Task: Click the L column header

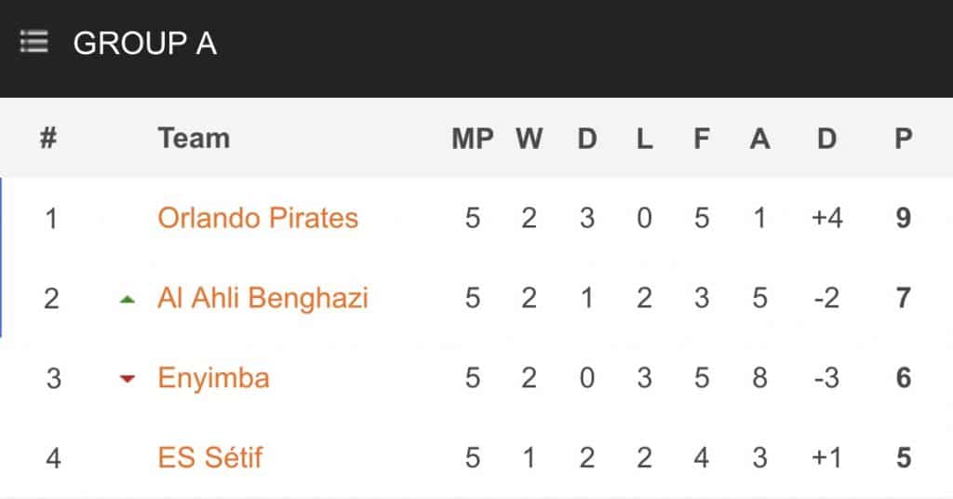Action: (644, 139)
